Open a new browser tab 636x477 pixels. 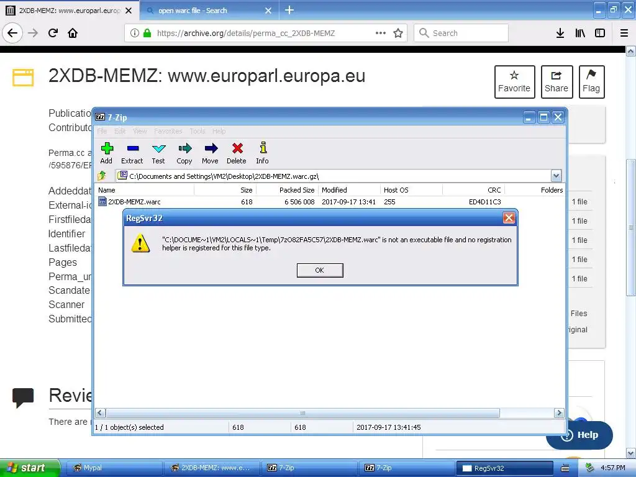[289, 10]
